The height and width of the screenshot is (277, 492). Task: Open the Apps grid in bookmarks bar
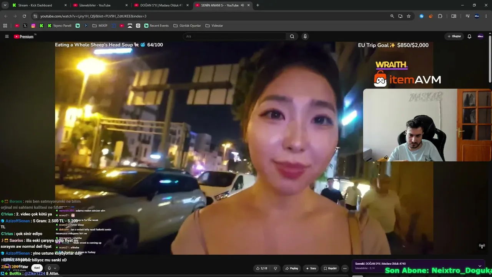[x=5, y=26]
